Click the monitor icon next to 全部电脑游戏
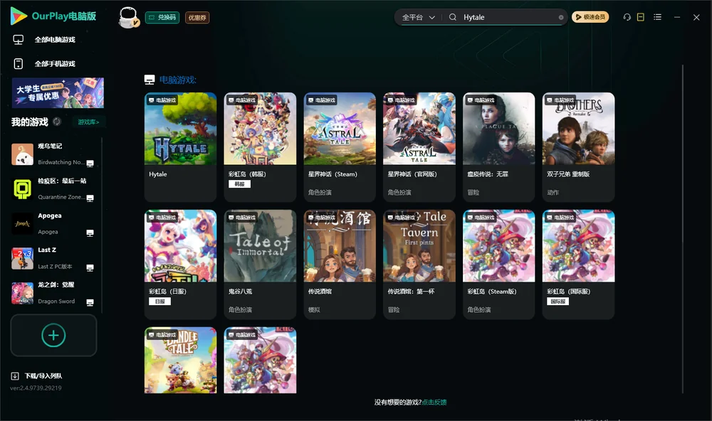Image resolution: width=712 pixels, height=421 pixels. (19, 40)
